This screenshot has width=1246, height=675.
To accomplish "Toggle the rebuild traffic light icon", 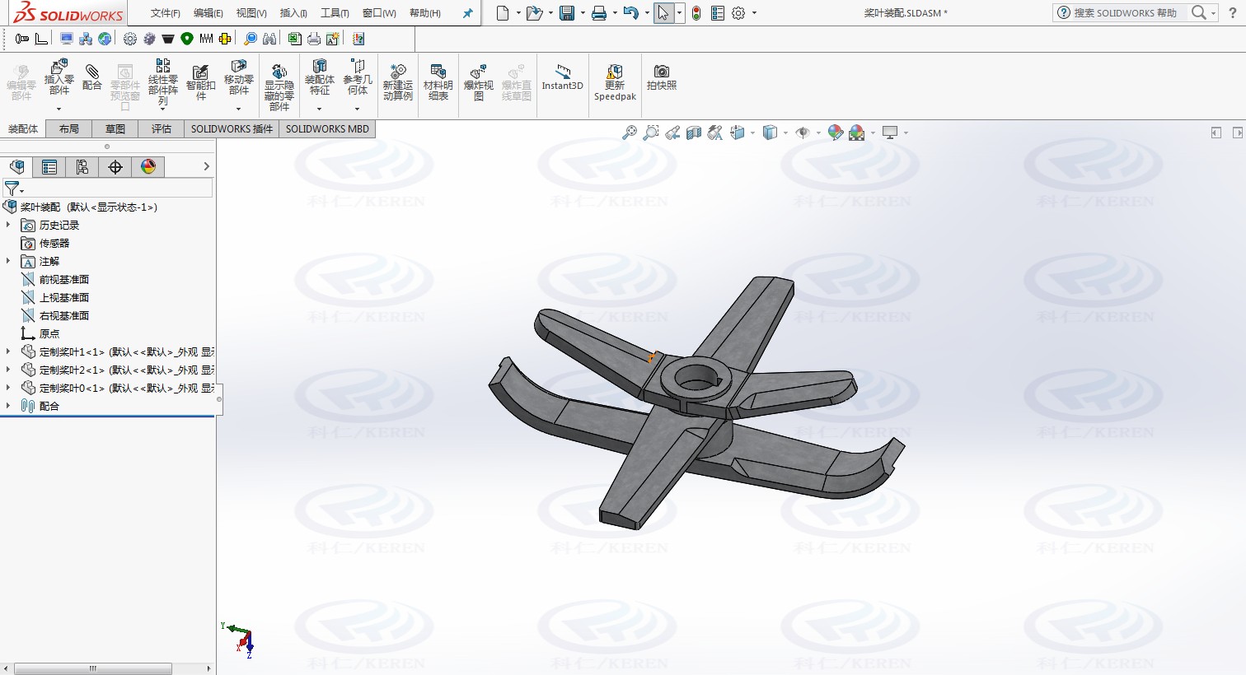I will [x=696, y=13].
